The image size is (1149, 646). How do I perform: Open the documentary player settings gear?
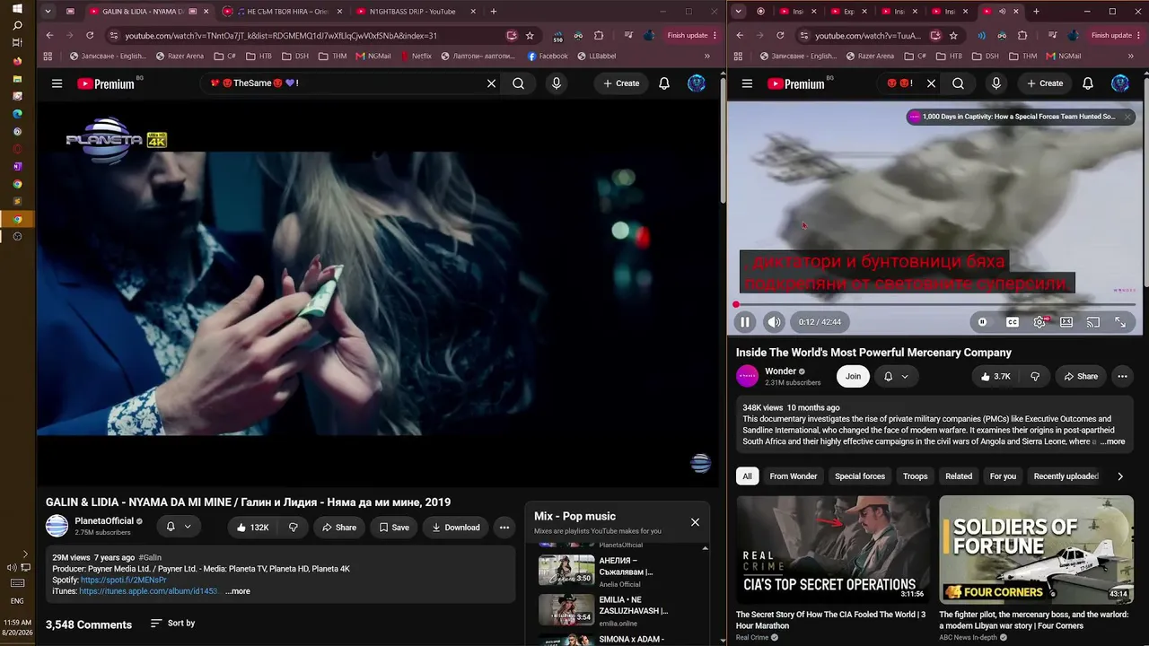click(x=1039, y=322)
